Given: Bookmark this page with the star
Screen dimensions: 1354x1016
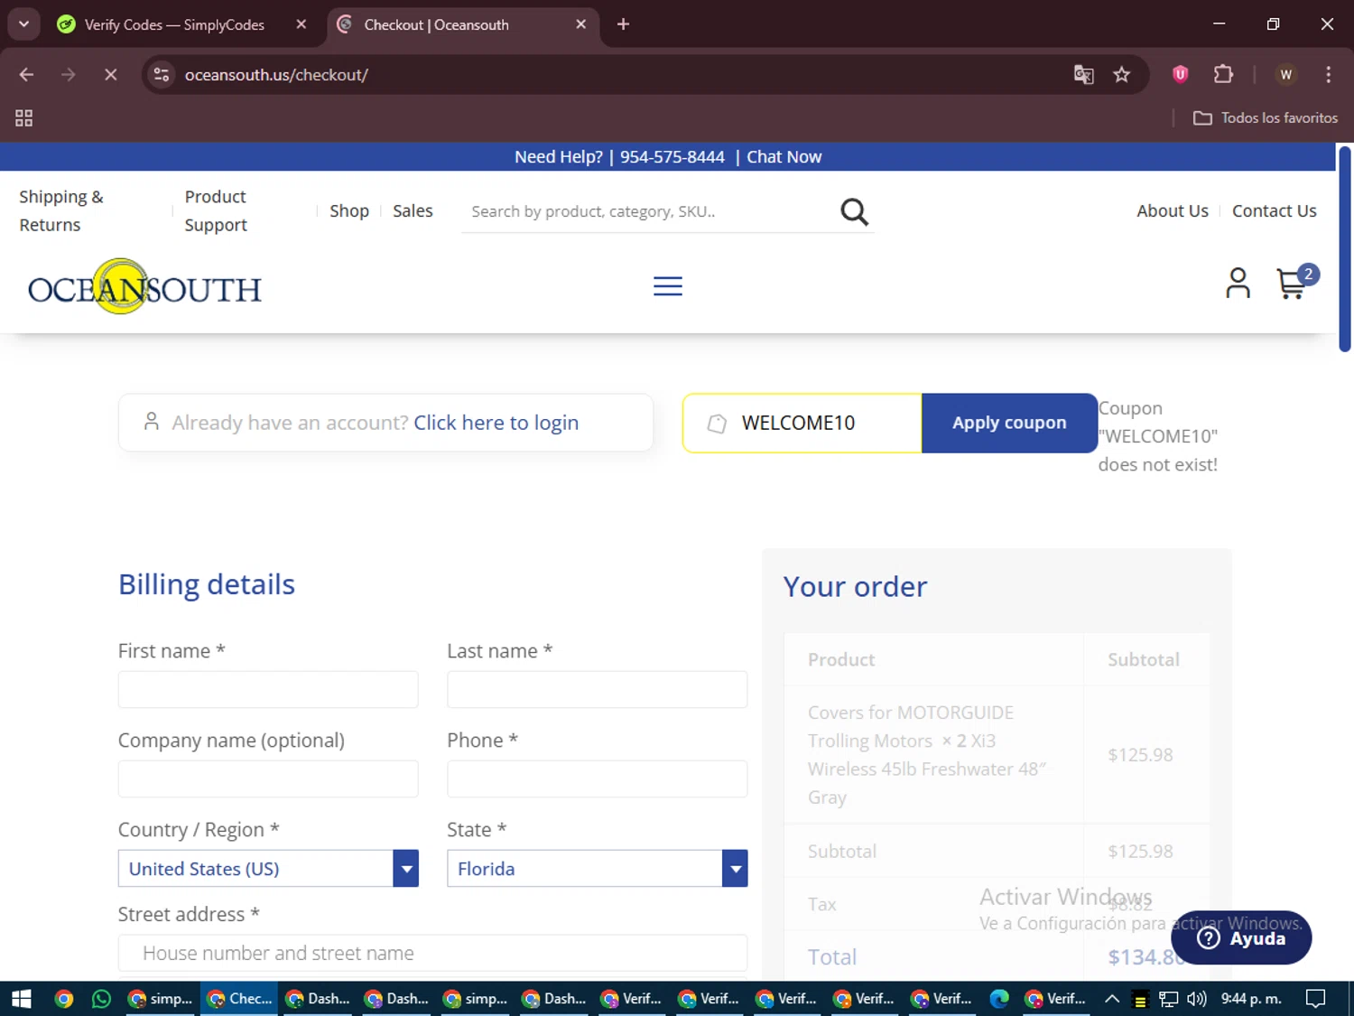Looking at the screenshot, I should click(1122, 75).
